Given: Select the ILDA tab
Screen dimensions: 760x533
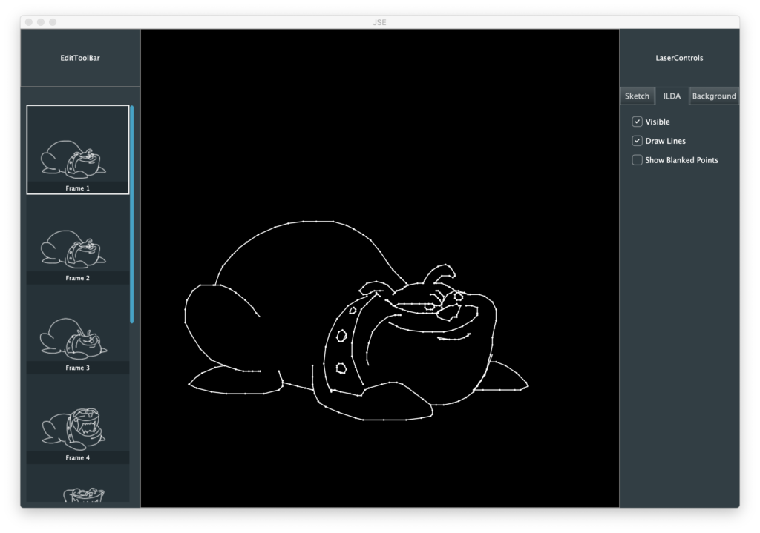Looking at the screenshot, I should click(x=672, y=96).
